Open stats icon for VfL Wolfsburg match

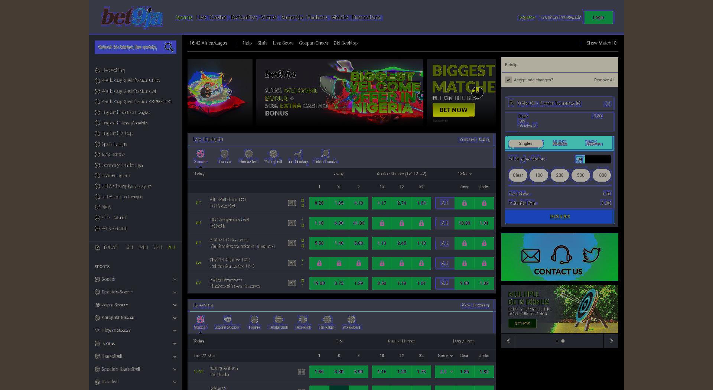click(x=292, y=203)
